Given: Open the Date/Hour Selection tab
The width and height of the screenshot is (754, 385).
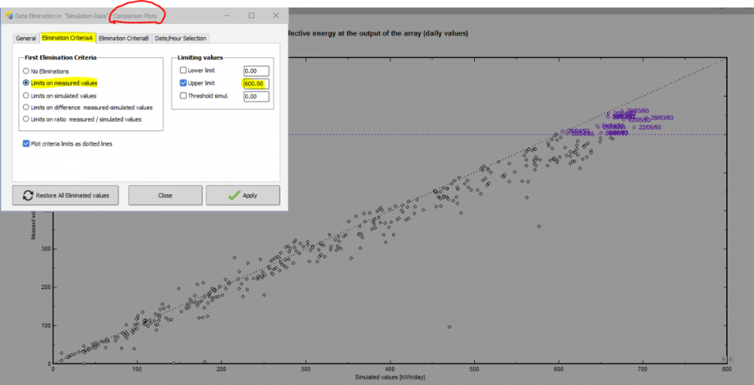Looking at the screenshot, I should pyautogui.click(x=180, y=38).
